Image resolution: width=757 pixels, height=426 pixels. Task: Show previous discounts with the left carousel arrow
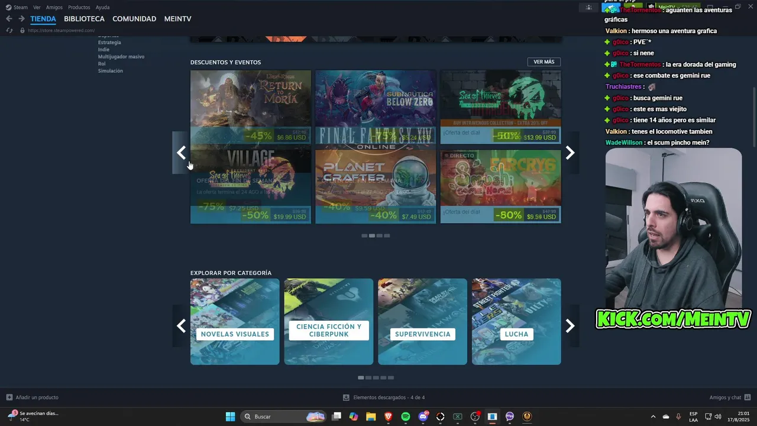[181, 153]
